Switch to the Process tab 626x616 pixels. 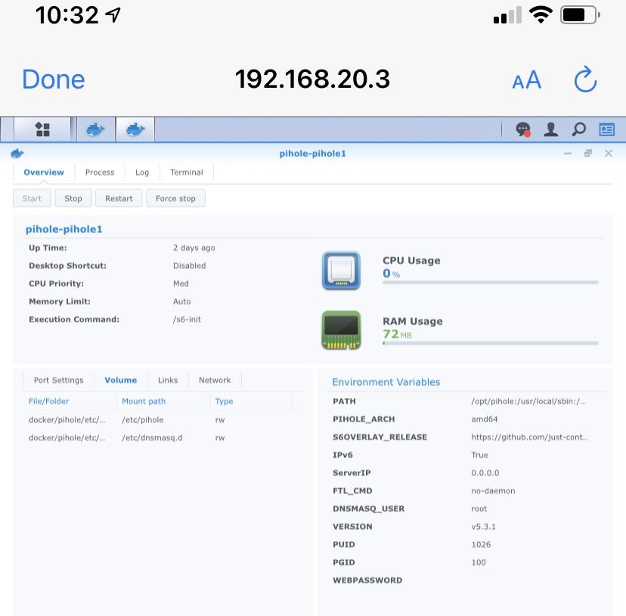tap(100, 173)
